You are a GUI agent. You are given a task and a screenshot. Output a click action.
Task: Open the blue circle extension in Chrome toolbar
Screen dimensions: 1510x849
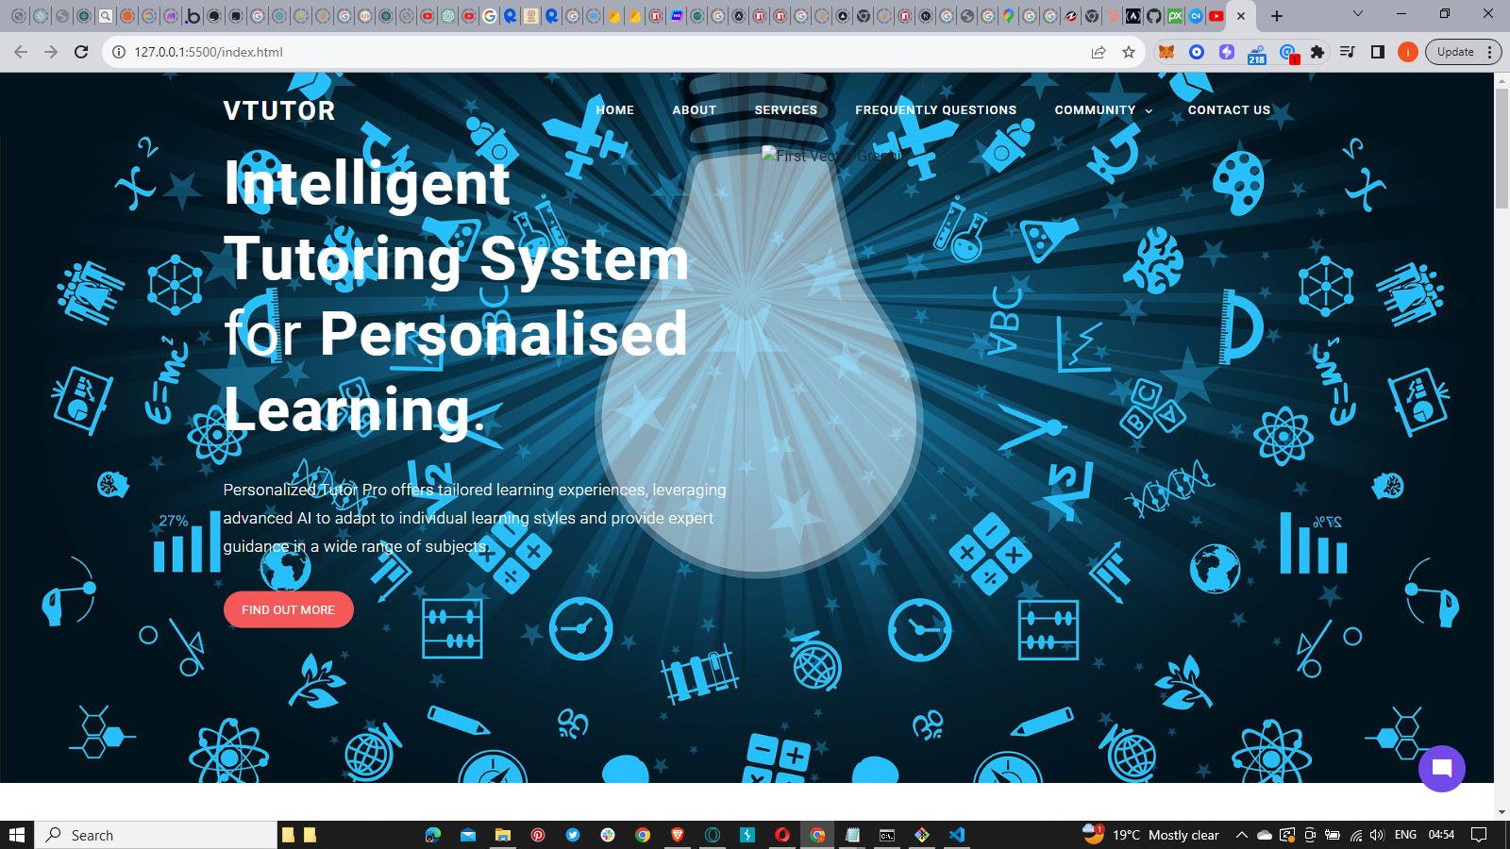1197,52
